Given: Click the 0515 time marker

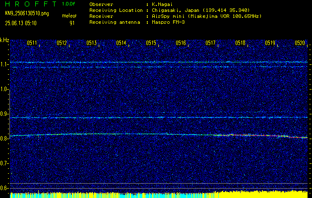Looking at the screenshot, I should point(151,43).
